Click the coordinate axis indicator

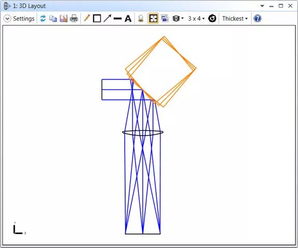[x=20, y=228]
